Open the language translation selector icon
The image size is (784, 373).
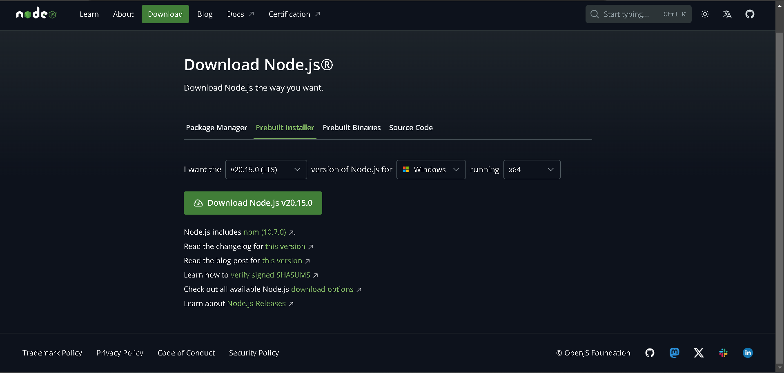(727, 14)
